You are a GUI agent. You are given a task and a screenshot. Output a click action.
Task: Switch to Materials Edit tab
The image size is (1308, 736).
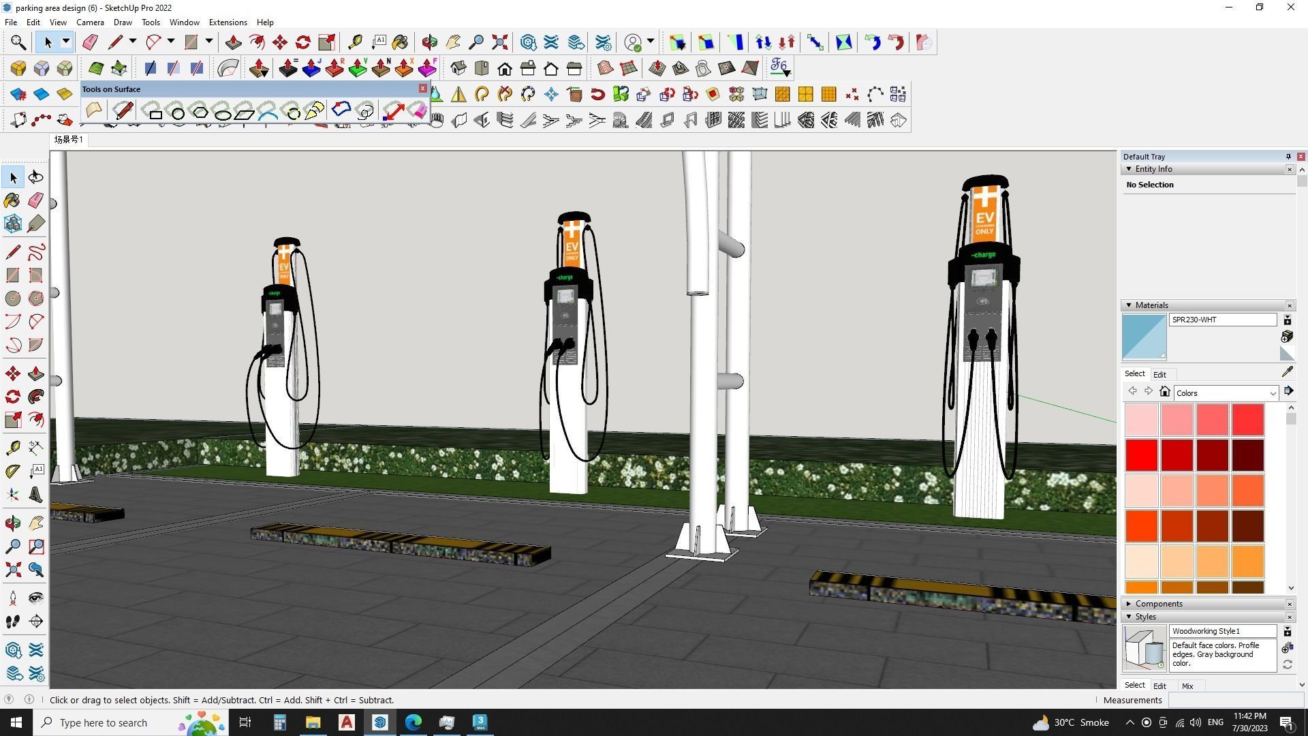point(1159,375)
